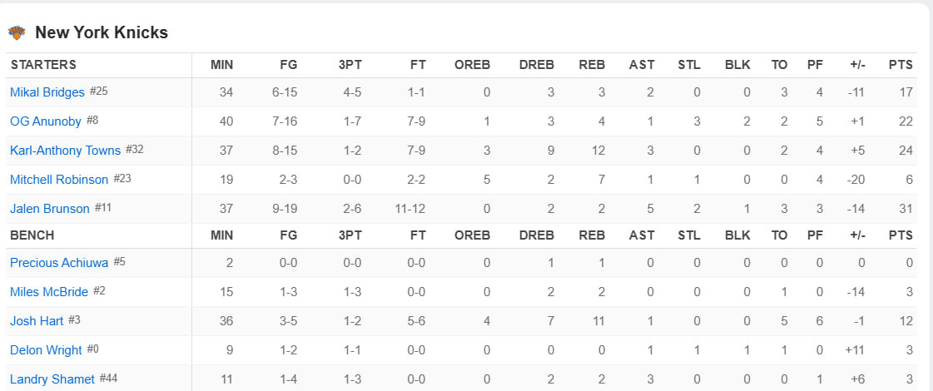Open Precious Achiuwa player link

point(59,262)
